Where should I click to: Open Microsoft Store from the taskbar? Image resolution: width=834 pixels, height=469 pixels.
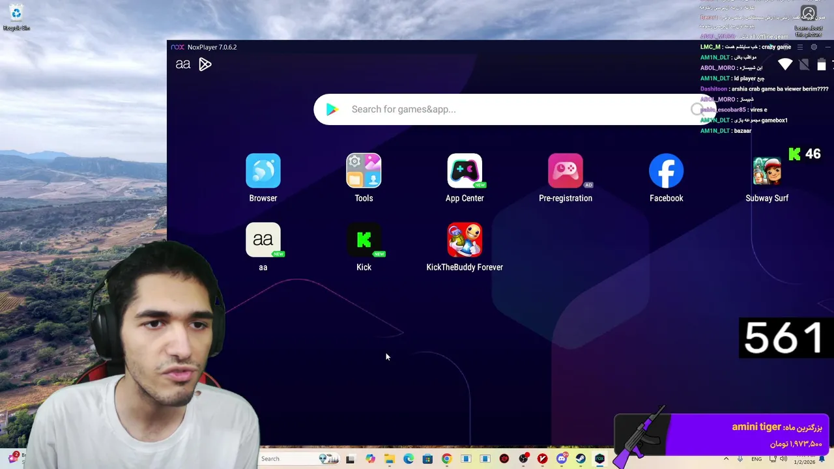tap(427, 459)
